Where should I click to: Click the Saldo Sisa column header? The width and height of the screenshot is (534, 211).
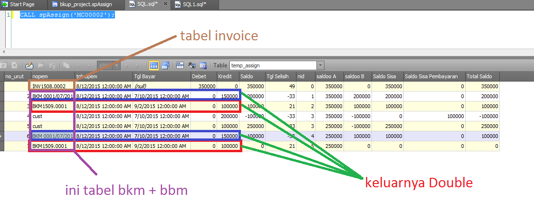pos(387,76)
